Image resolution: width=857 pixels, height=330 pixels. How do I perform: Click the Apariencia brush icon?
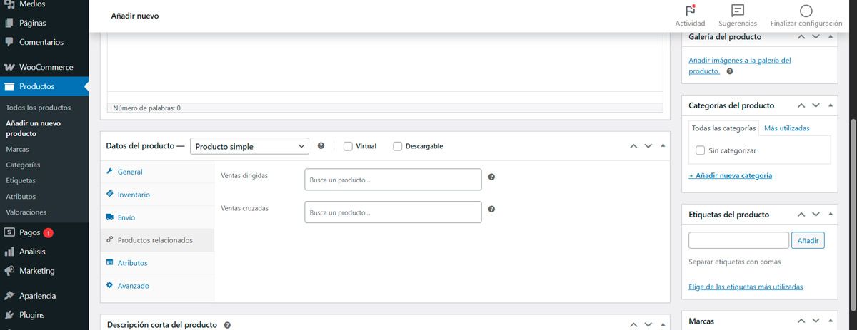point(9,296)
